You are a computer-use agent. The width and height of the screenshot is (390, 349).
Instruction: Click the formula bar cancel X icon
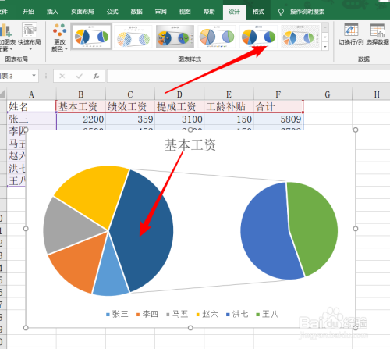tap(62, 76)
